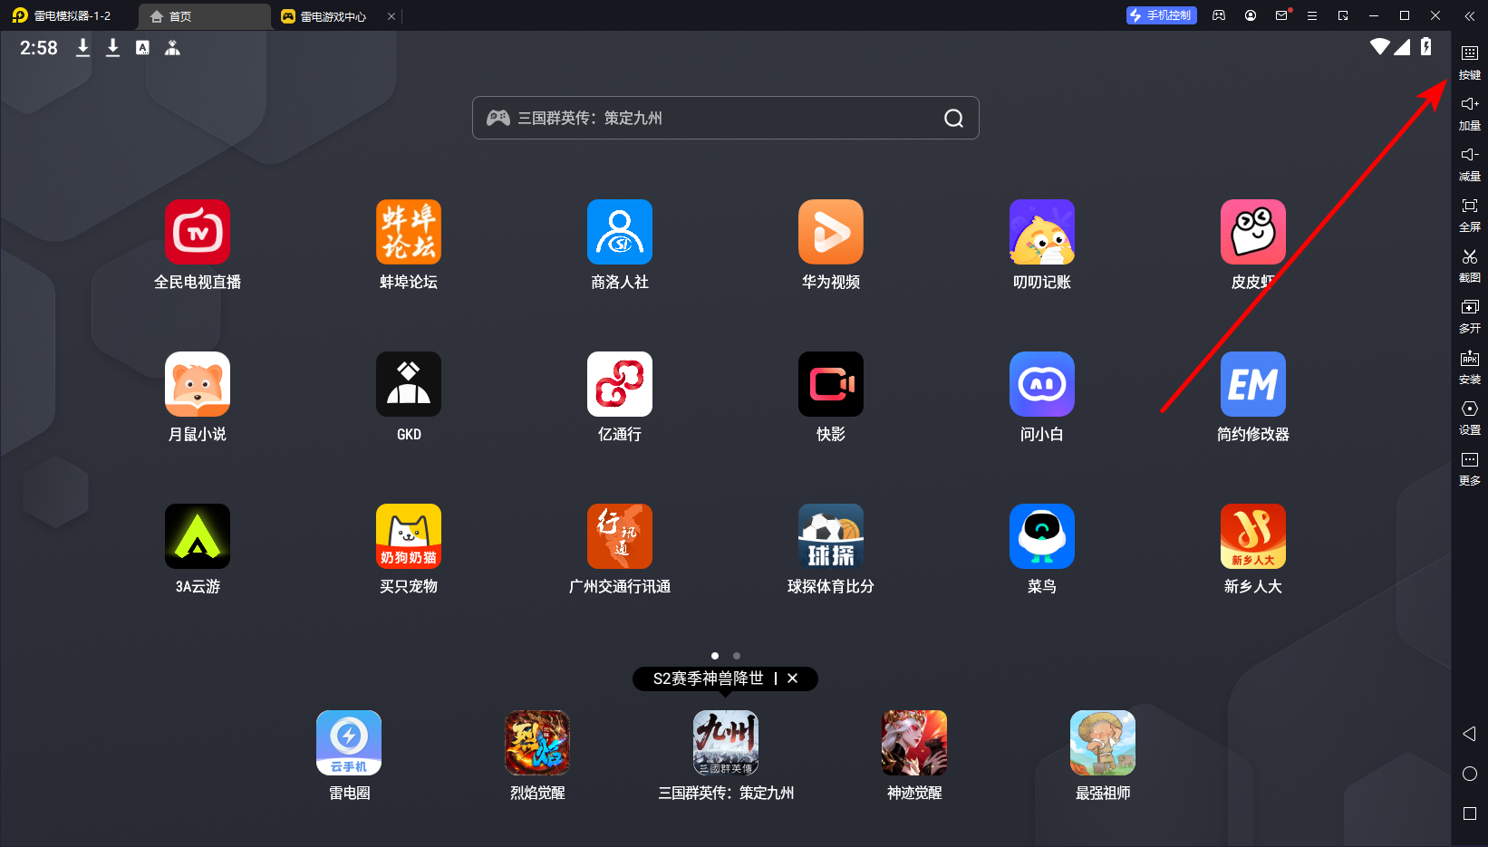This screenshot has width=1488, height=847.
Task: Open the keyboard mapping panel (按键)
Action: point(1469,63)
